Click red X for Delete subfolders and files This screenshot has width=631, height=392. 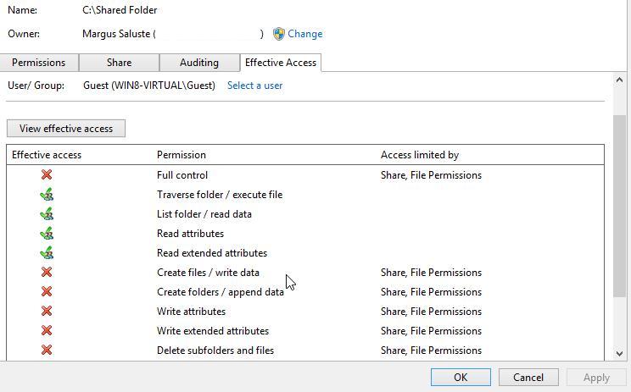coord(47,351)
